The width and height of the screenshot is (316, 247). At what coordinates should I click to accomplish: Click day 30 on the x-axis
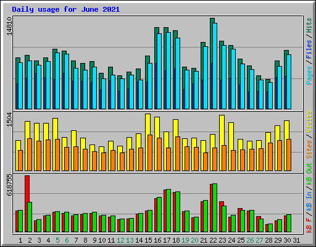coord(287,240)
